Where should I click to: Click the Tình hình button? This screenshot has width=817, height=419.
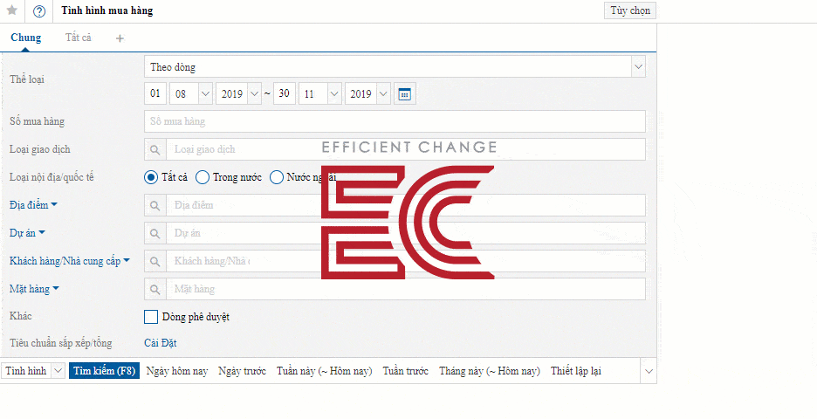(x=26, y=371)
